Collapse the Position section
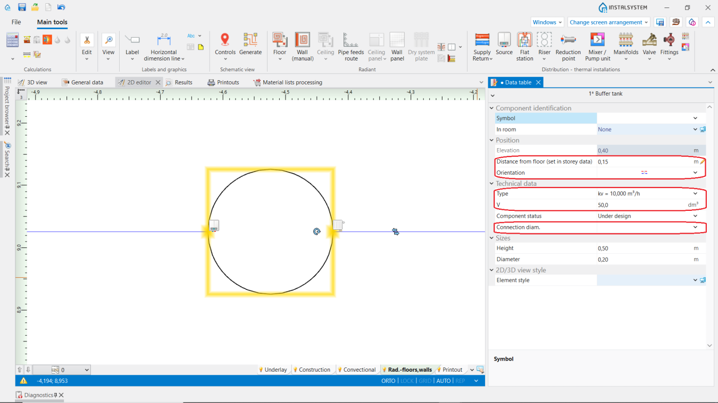 tap(492, 140)
